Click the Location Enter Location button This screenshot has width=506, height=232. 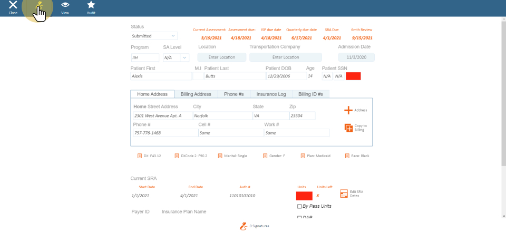pyautogui.click(x=222, y=57)
